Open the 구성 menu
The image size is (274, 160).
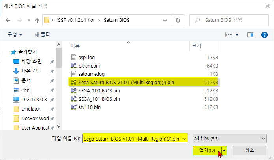click(x=15, y=34)
